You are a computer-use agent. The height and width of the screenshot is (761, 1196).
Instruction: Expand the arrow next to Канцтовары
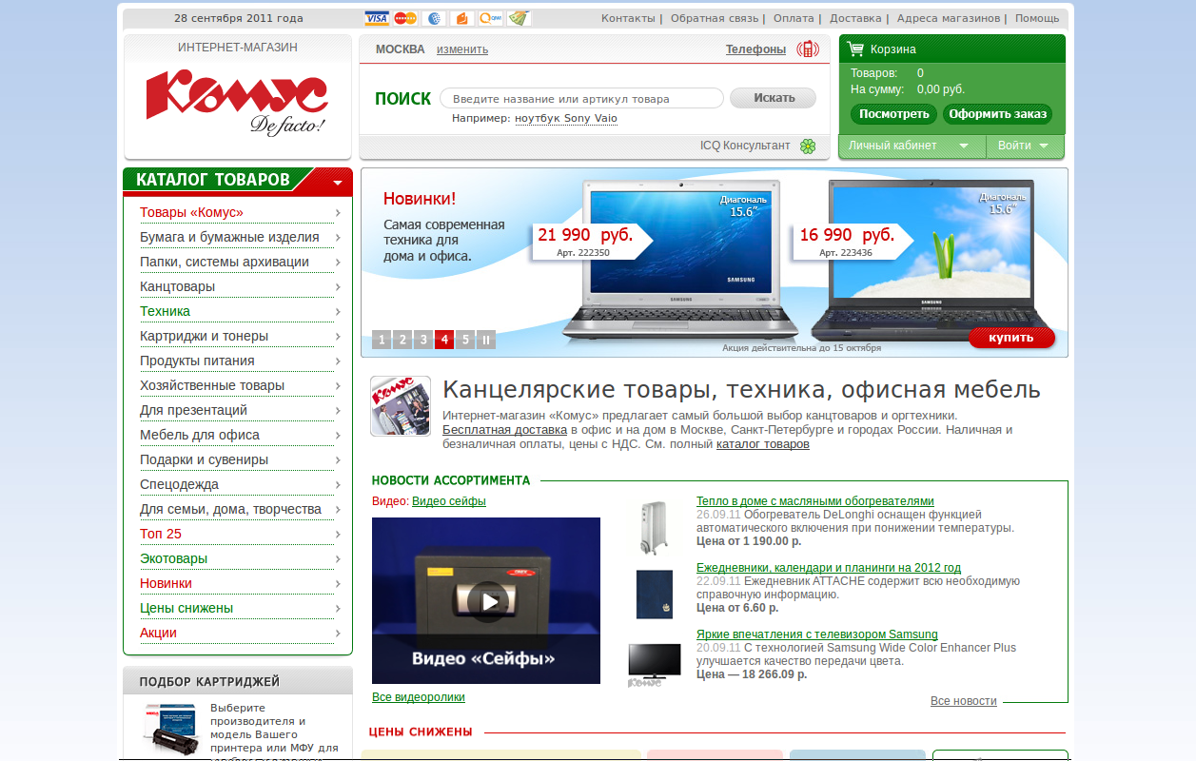pyautogui.click(x=338, y=286)
